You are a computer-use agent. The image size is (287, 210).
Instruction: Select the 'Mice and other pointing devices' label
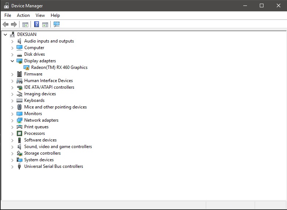point(55,107)
